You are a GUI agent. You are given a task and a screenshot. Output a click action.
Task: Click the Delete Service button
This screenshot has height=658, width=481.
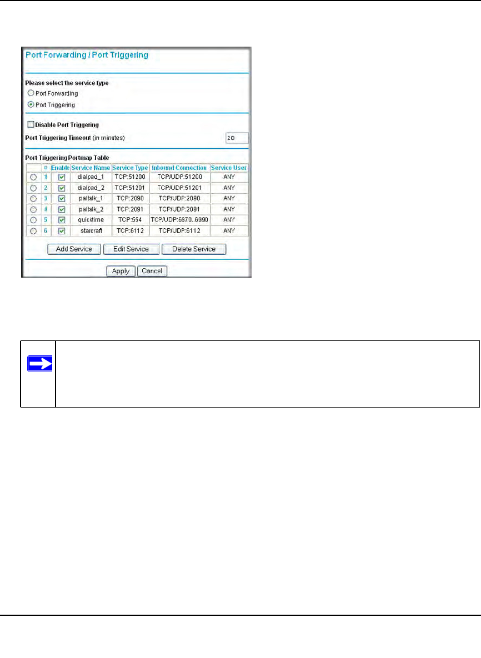point(194,249)
